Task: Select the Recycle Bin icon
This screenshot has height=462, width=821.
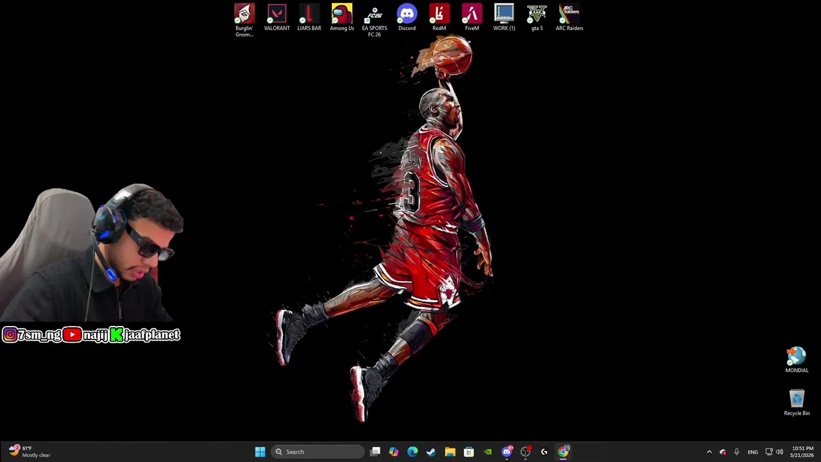Action: pyautogui.click(x=797, y=403)
